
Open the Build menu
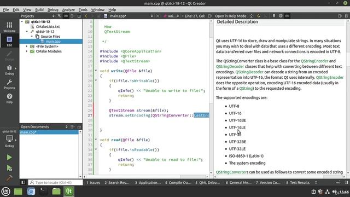(x=39, y=10)
